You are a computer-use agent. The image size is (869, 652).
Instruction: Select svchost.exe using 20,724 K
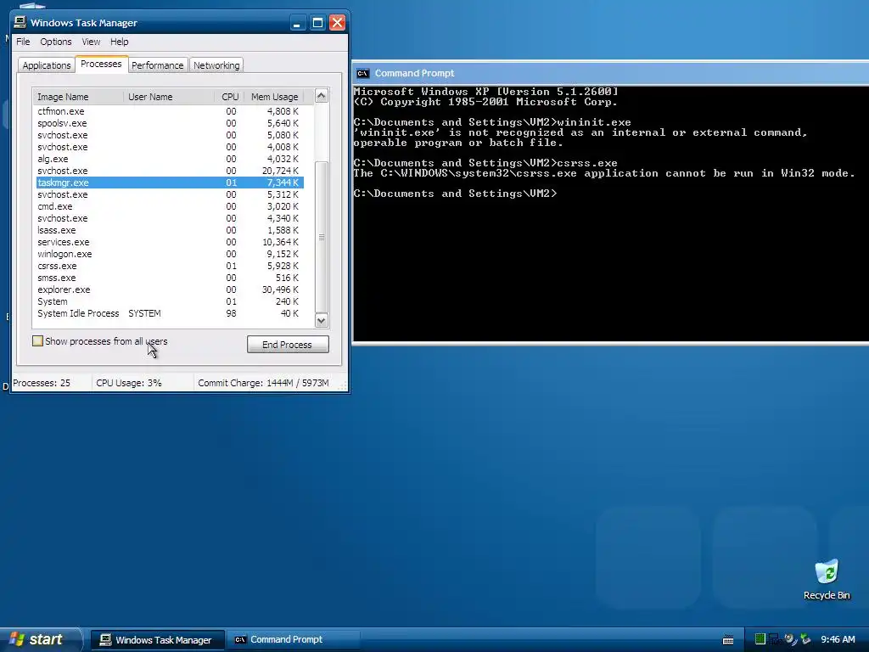pyautogui.click(x=170, y=171)
